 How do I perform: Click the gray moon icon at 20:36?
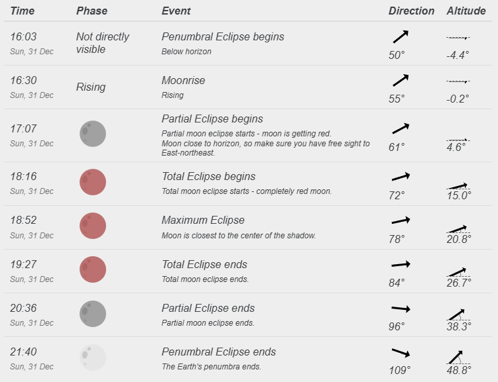click(93, 314)
